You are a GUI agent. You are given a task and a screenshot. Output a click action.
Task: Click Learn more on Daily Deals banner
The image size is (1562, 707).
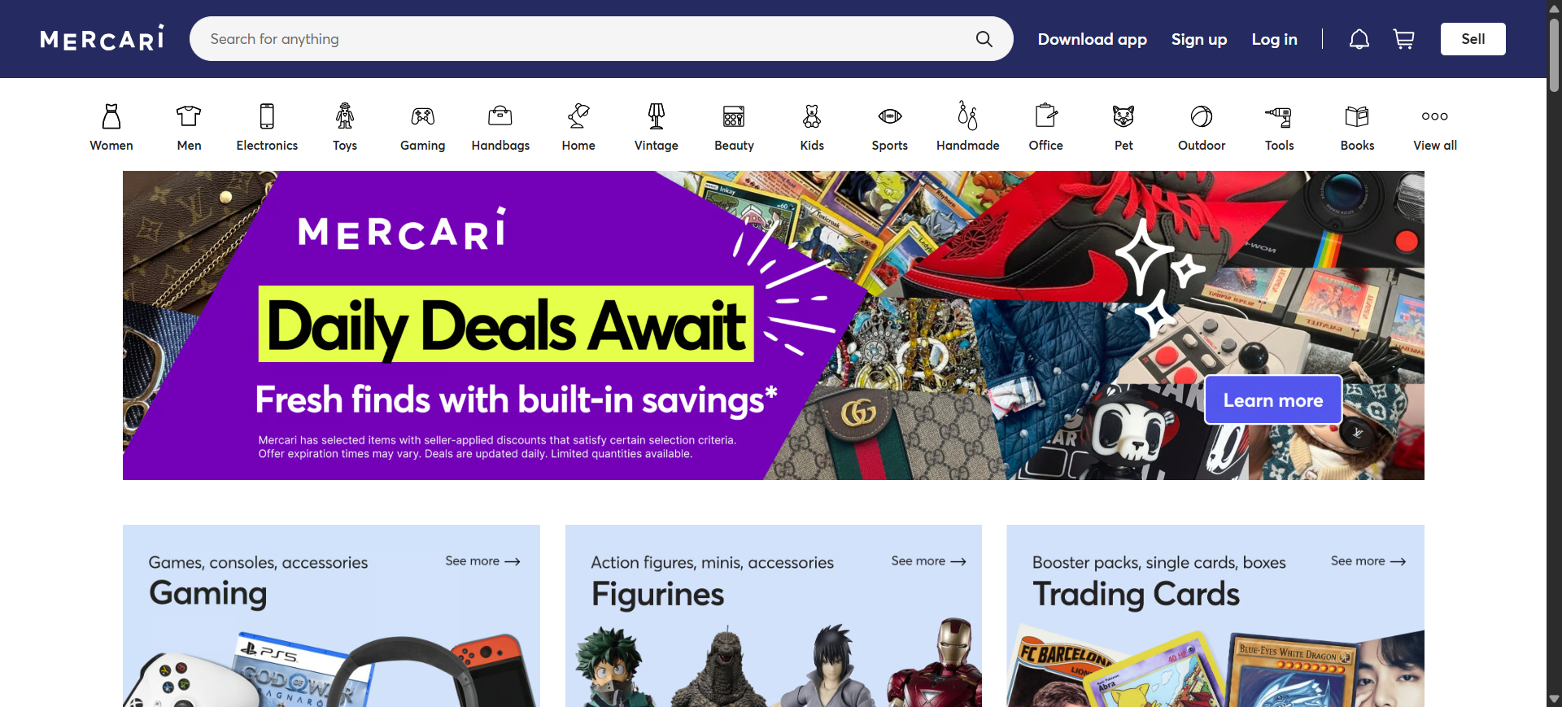[x=1273, y=400]
